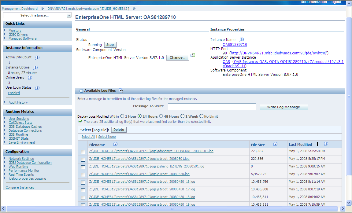
Task: Open Database Connections link
Action: pyautogui.click(x=25, y=130)
